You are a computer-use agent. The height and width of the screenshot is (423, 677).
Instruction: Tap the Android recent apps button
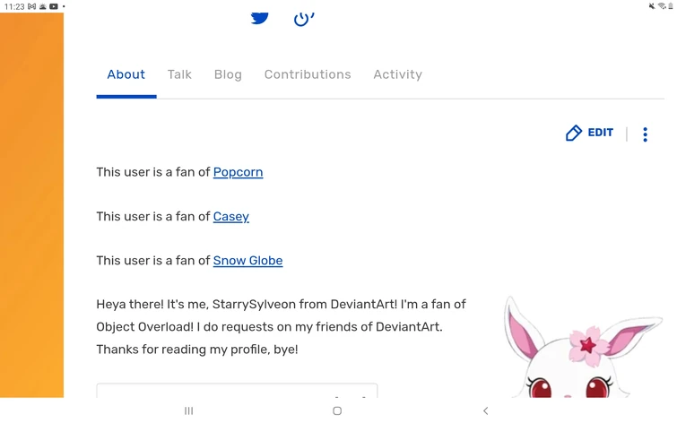[188, 411]
